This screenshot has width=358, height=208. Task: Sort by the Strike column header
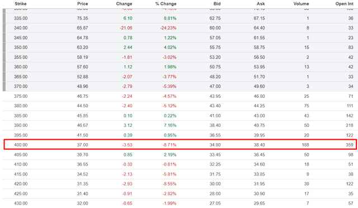21,4
